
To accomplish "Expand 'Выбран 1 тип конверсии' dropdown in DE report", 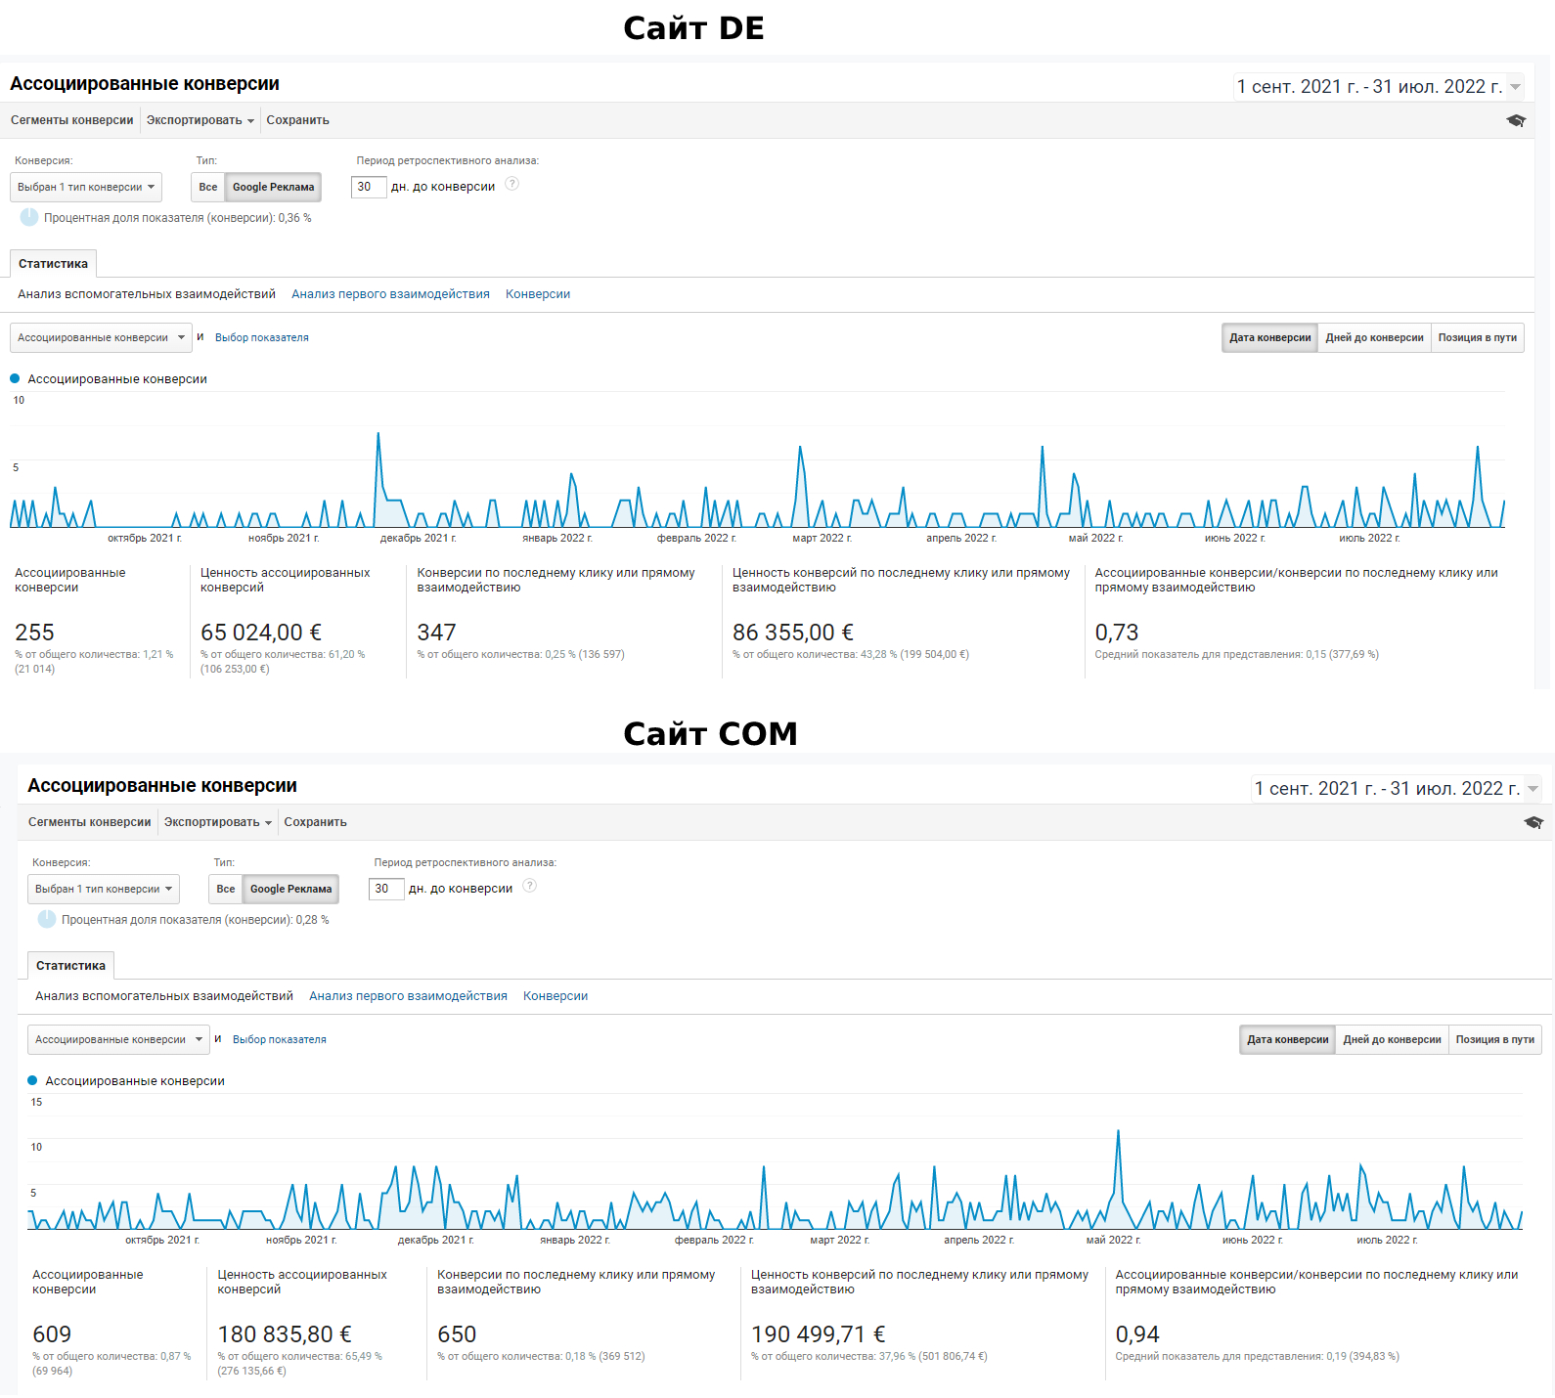I will pos(86,187).
